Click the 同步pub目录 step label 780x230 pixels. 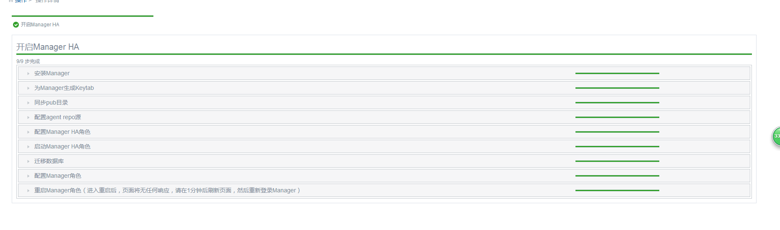51,102
